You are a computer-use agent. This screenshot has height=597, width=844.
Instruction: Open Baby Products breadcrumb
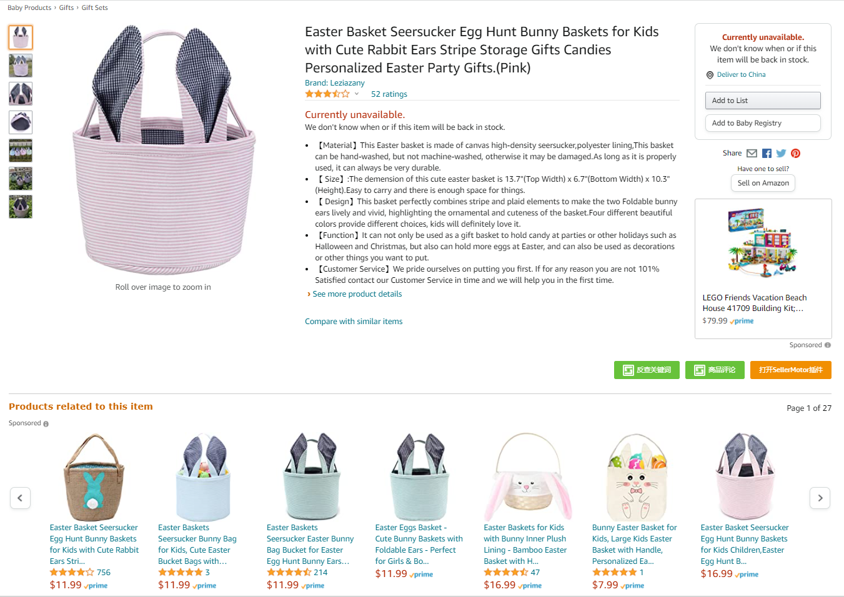29,7
